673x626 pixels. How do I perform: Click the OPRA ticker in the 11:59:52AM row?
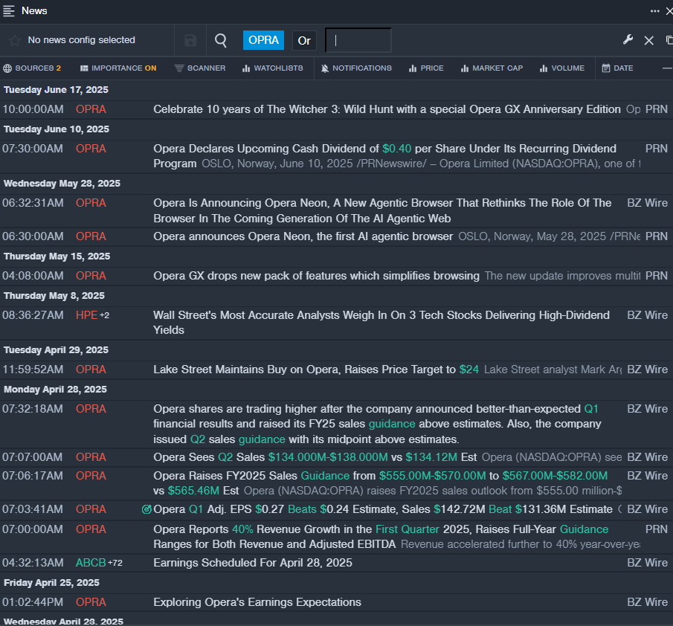coord(91,370)
